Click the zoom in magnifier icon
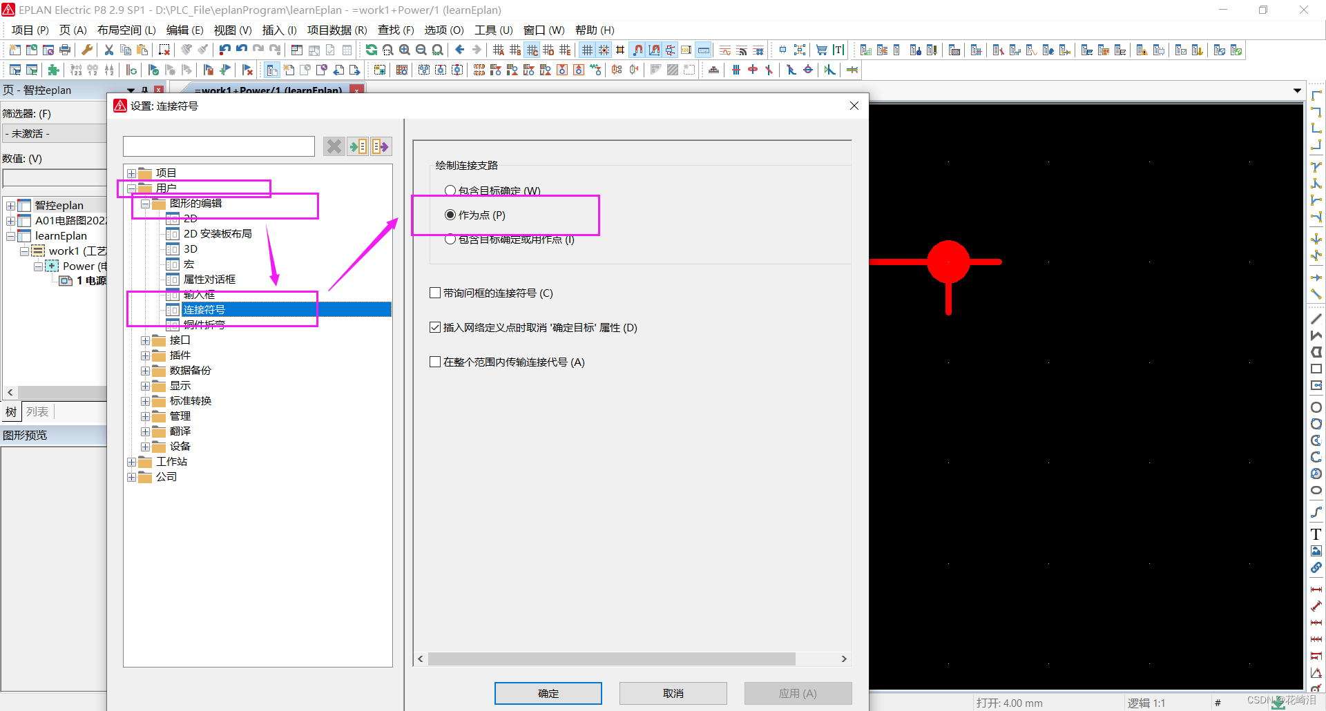The width and height of the screenshot is (1326, 711). point(404,50)
